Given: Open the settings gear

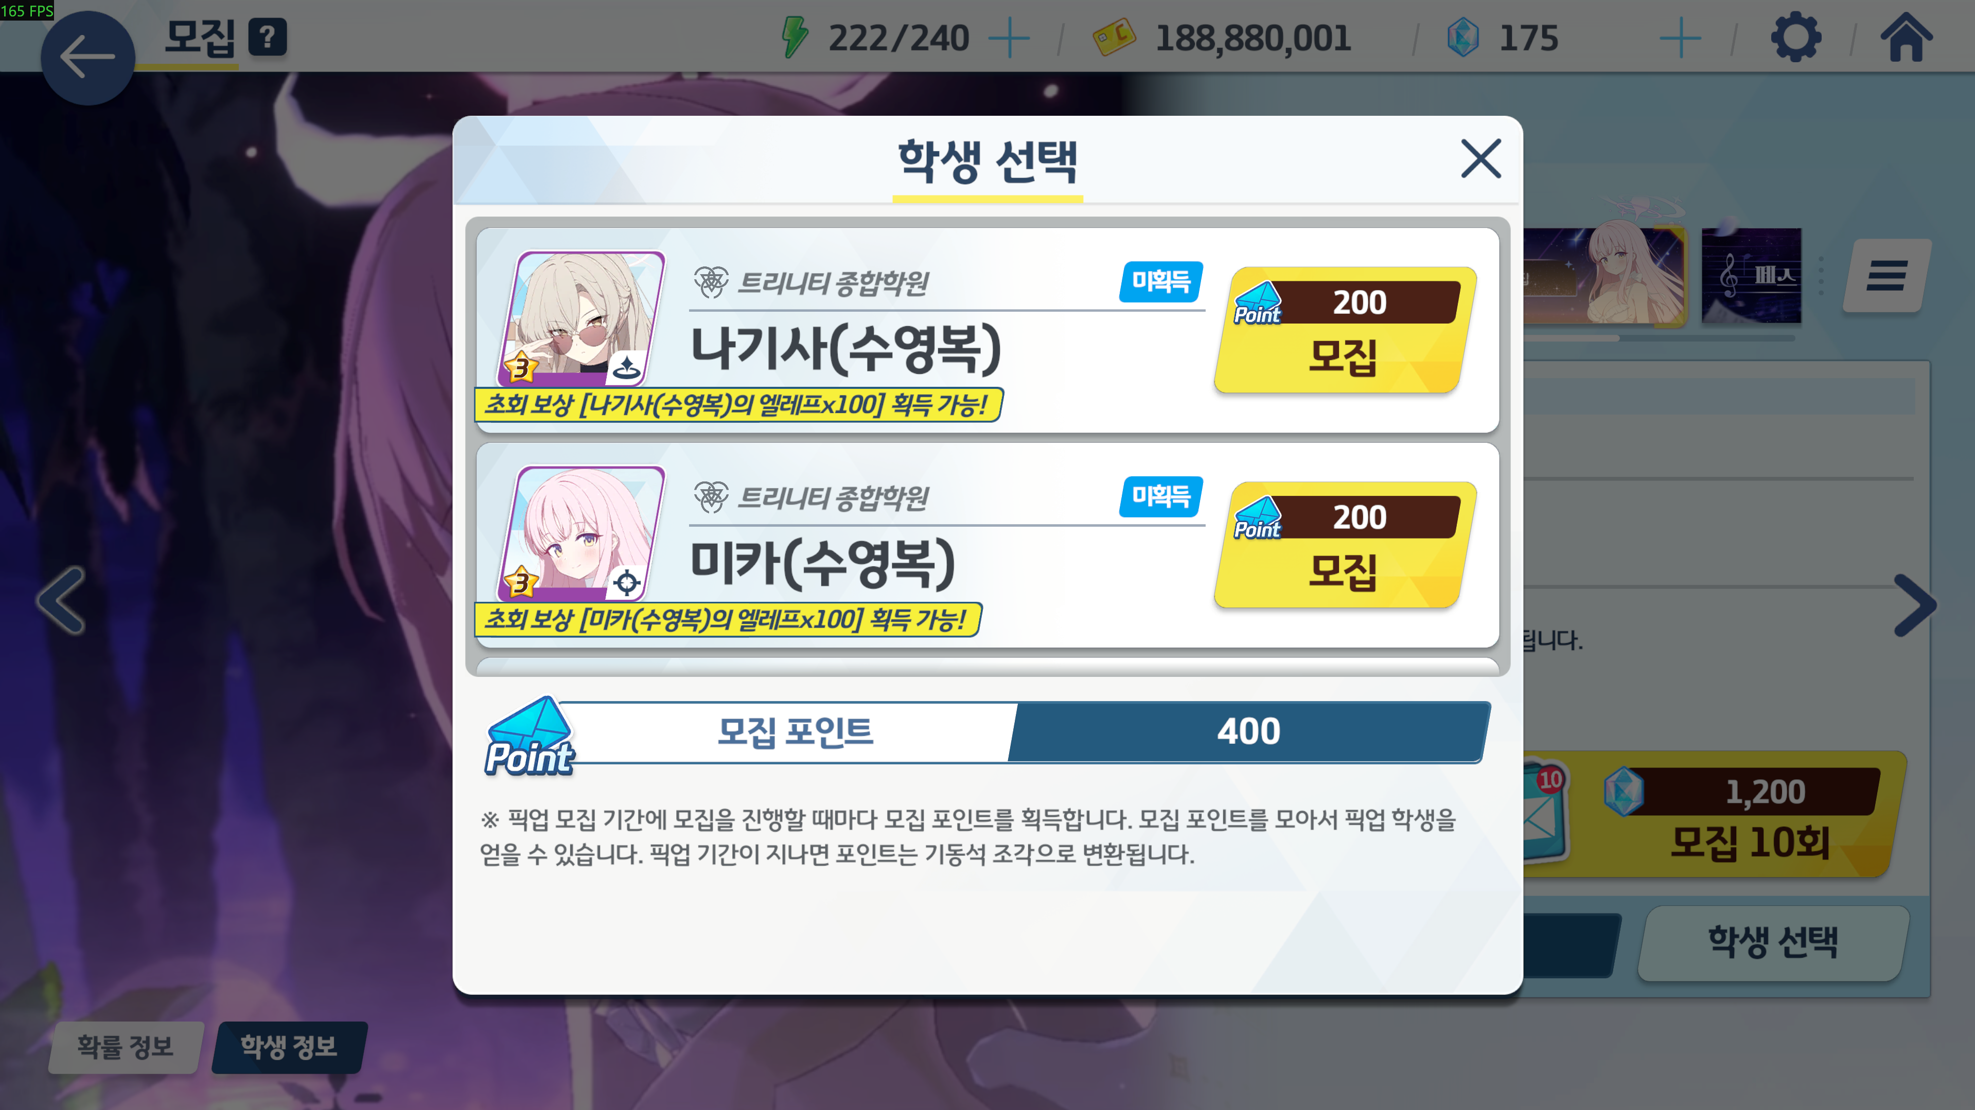Looking at the screenshot, I should [x=1795, y=37].
